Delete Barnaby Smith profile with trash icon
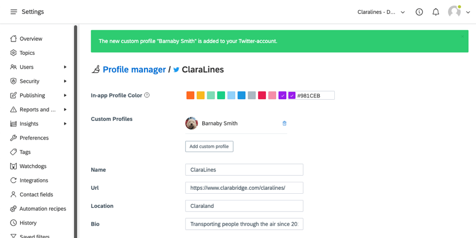This screenshot has width=476, height=238. (284, 123)
